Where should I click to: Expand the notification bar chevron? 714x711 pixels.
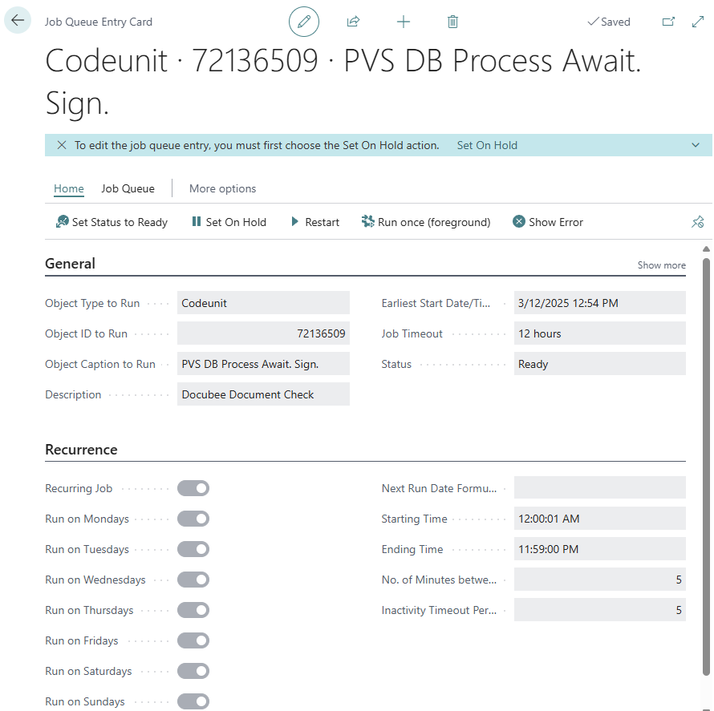(x=696, y=145)
